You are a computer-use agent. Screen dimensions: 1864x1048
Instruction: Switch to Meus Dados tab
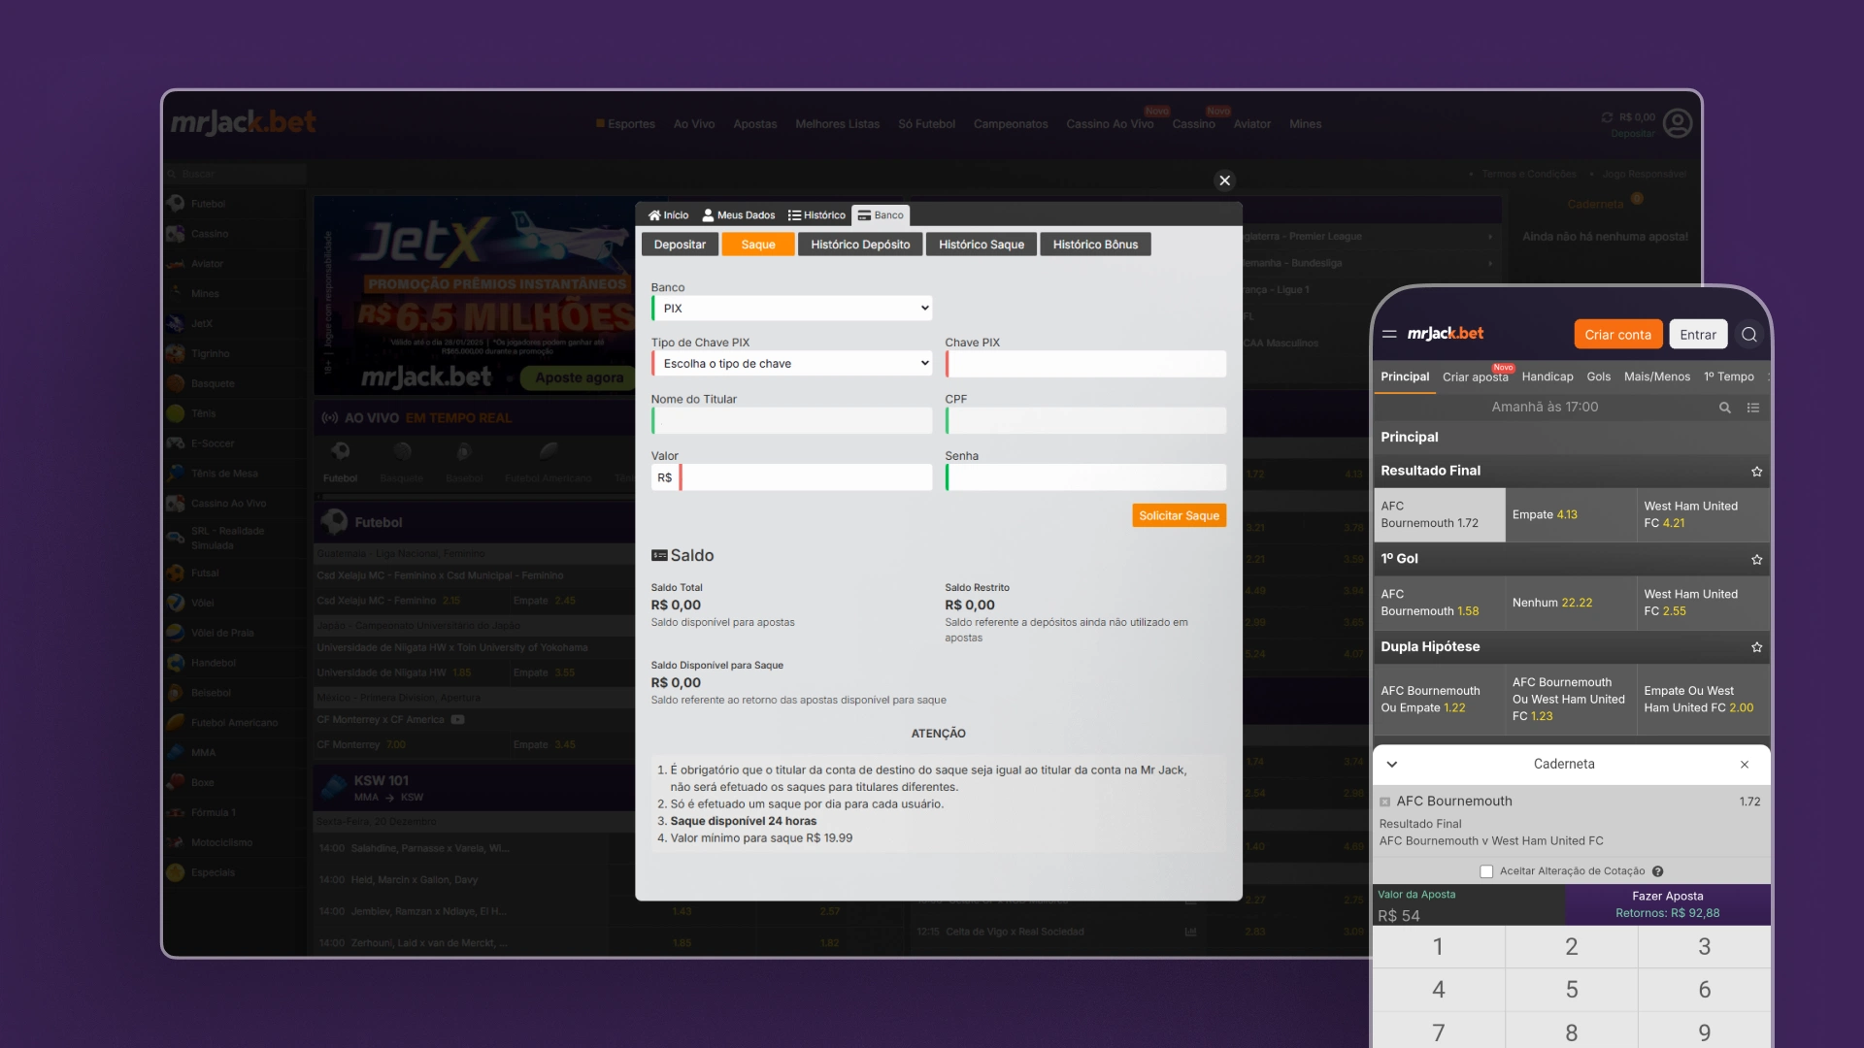coord(738,215)
